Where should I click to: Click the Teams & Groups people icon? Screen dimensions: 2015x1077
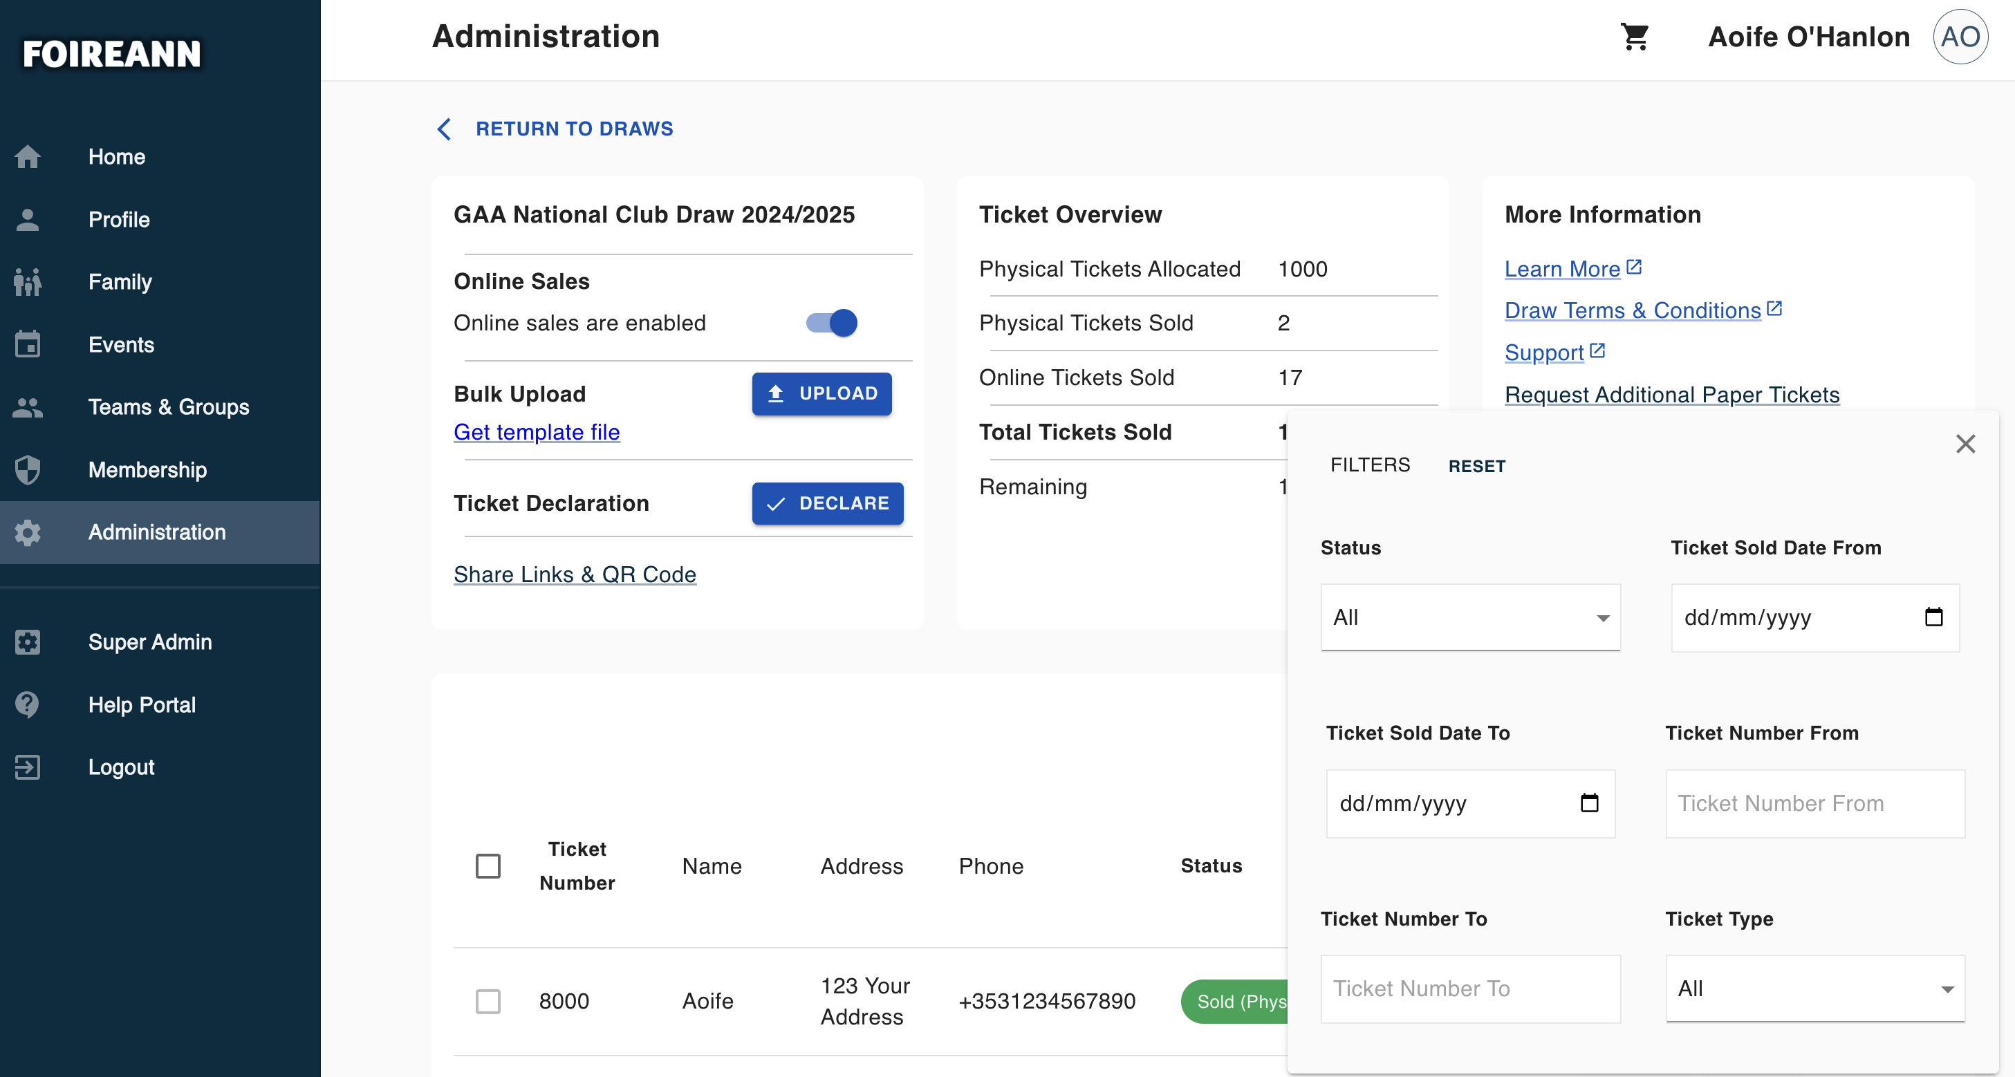coord(28,406)
